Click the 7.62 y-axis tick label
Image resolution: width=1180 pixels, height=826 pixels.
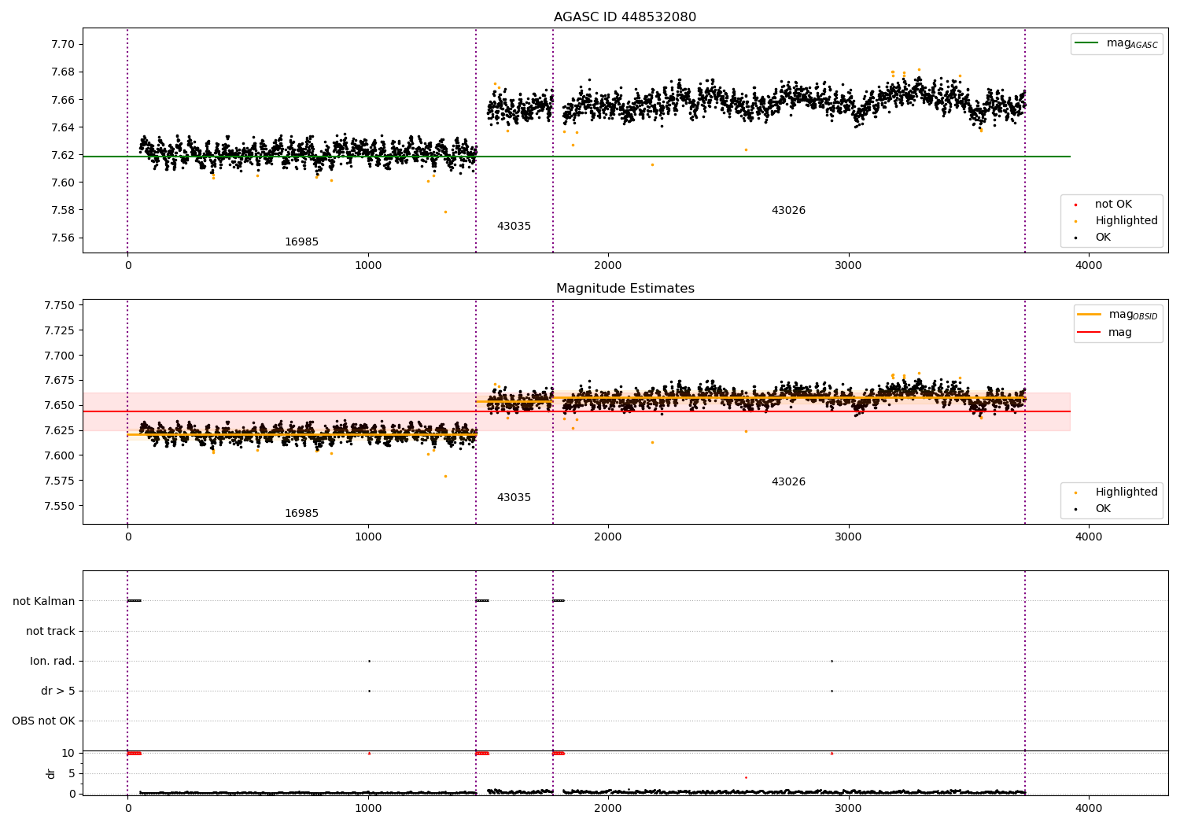pyautogui.click(x=63, y=156)
